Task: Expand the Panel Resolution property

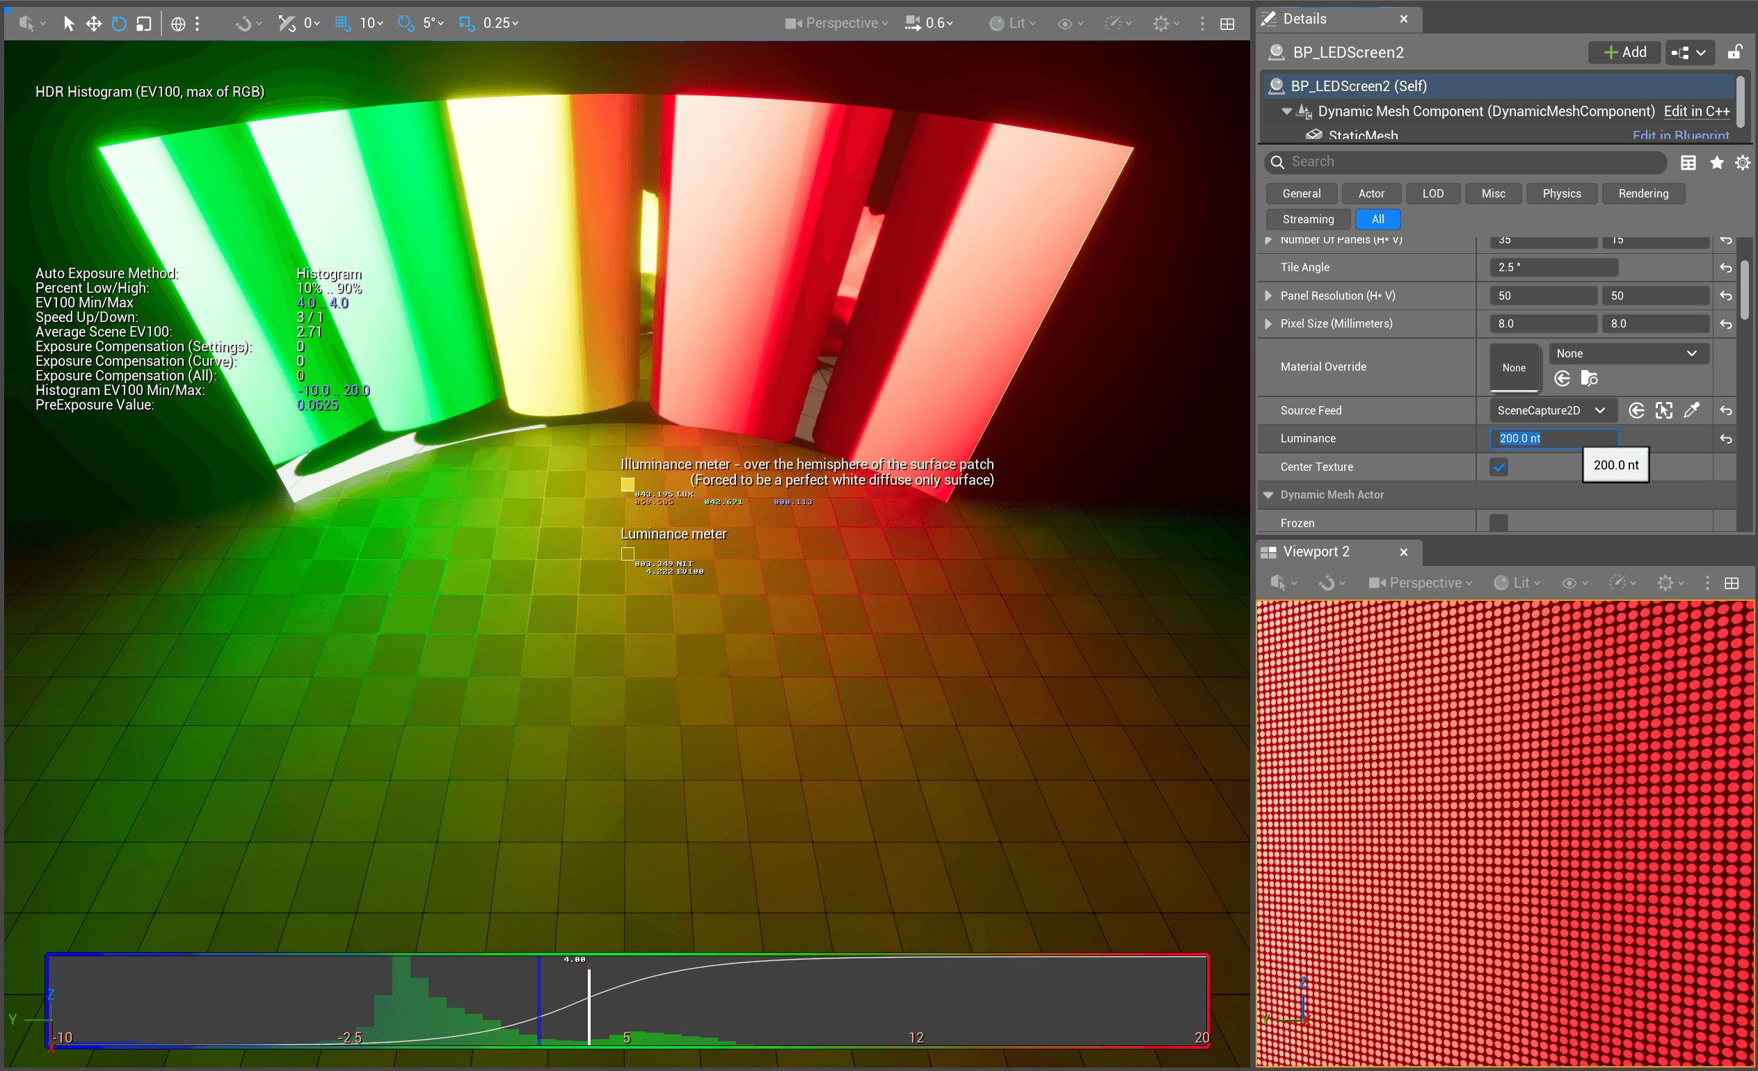Action: pyautogui.click(x=1268, y=295)
